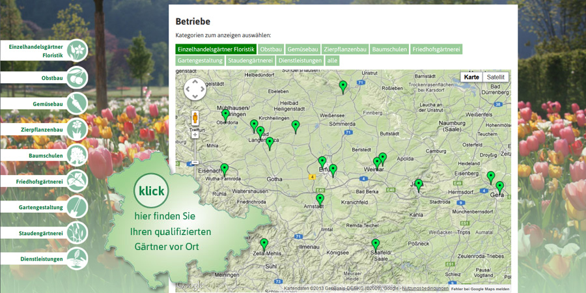586x293 pixels.
Task: Click the reed grass icon beside Staudengärtnerei
Action: pos(77,233)
